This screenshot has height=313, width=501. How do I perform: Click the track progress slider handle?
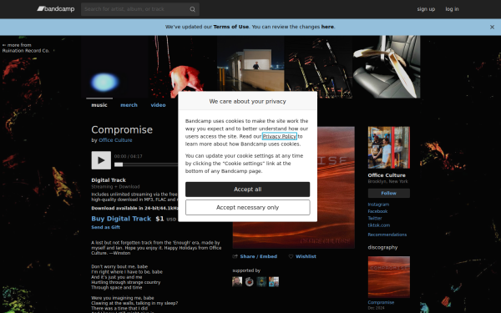click(119, 164)
